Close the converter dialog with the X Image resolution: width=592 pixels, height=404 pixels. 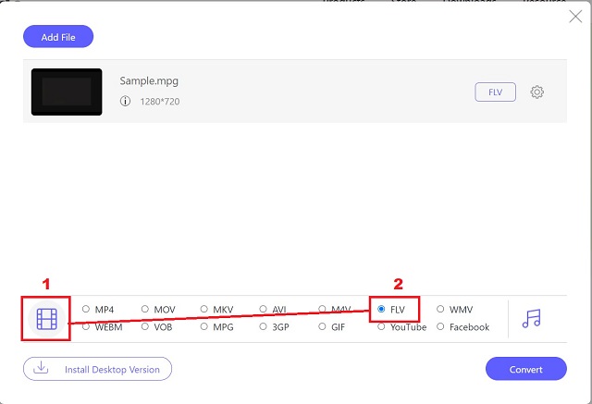[575, 17]
